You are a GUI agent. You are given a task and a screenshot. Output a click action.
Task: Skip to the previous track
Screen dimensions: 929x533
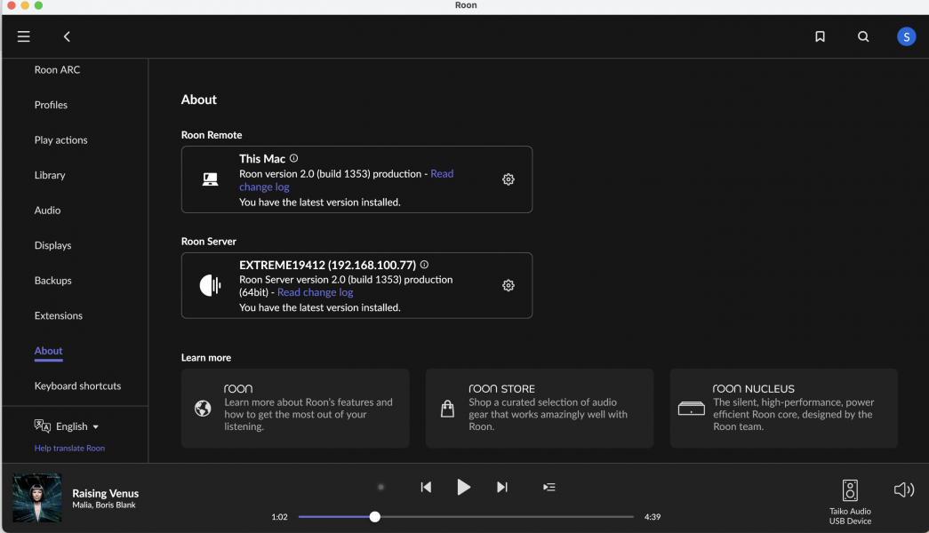point(426,487)
